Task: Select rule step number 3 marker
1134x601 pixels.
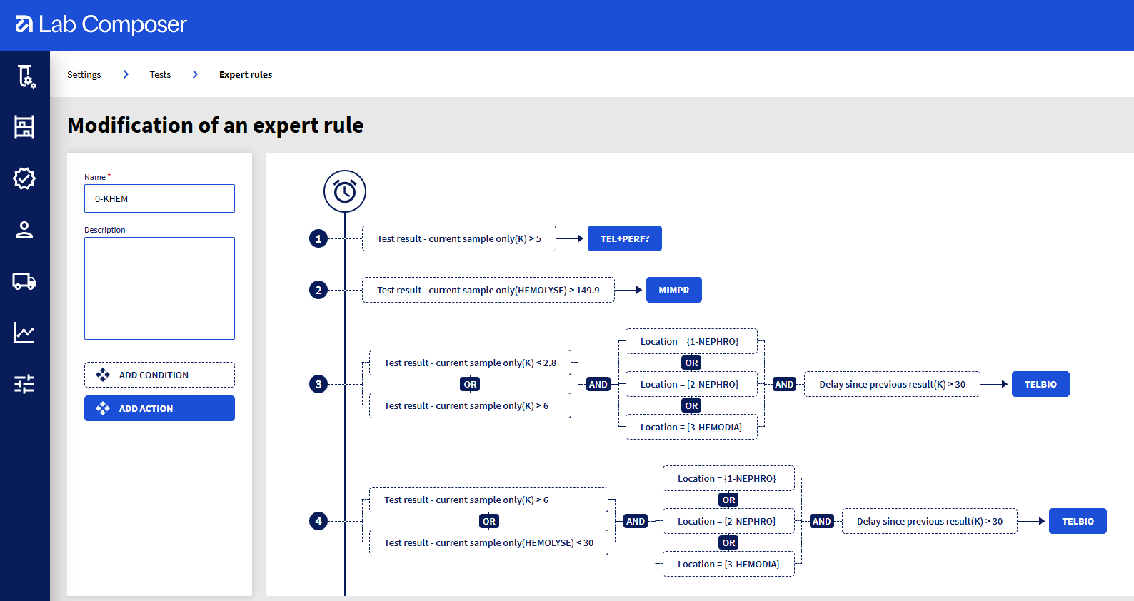Action: point(318,384)
